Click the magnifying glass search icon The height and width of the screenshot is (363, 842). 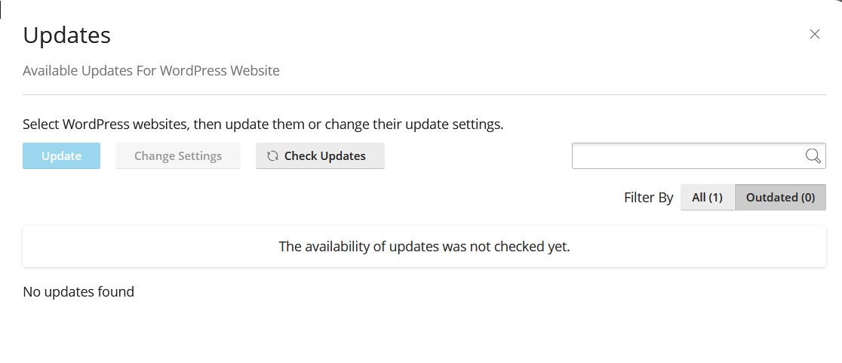tap(813, 156)
